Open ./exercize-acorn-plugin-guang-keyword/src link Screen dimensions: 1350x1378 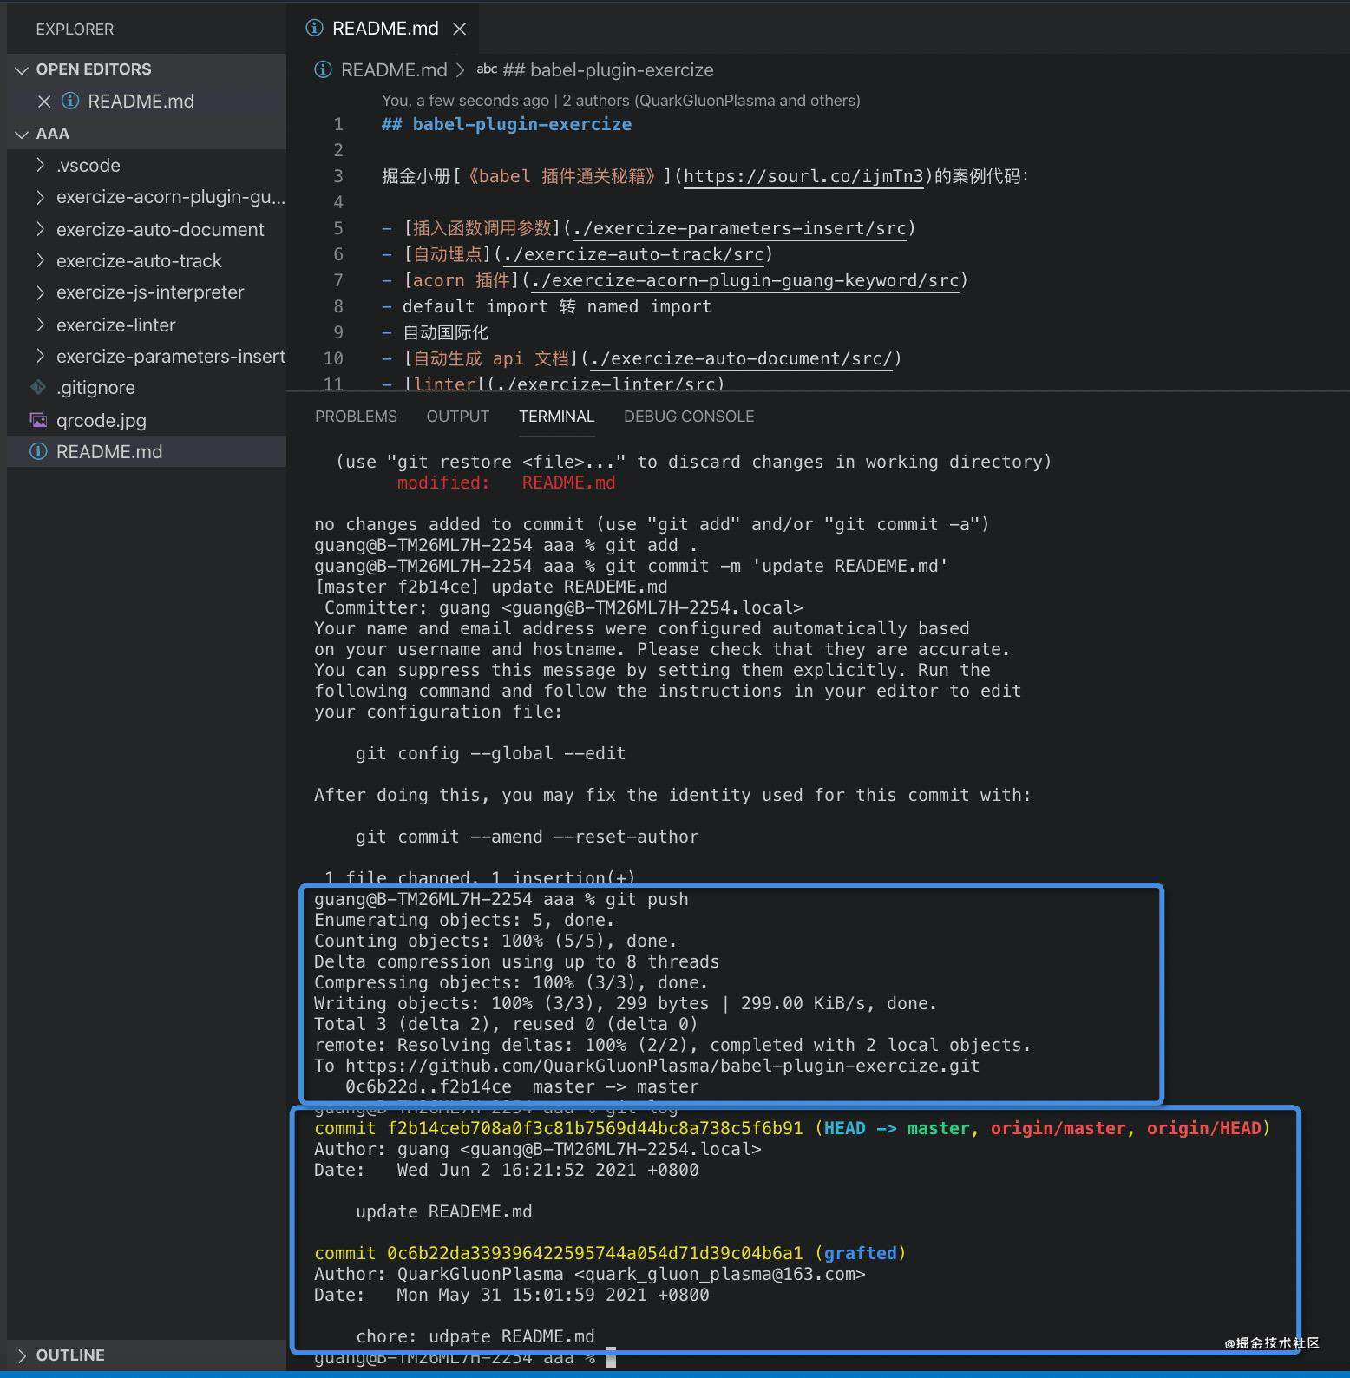tap(745, 280)
